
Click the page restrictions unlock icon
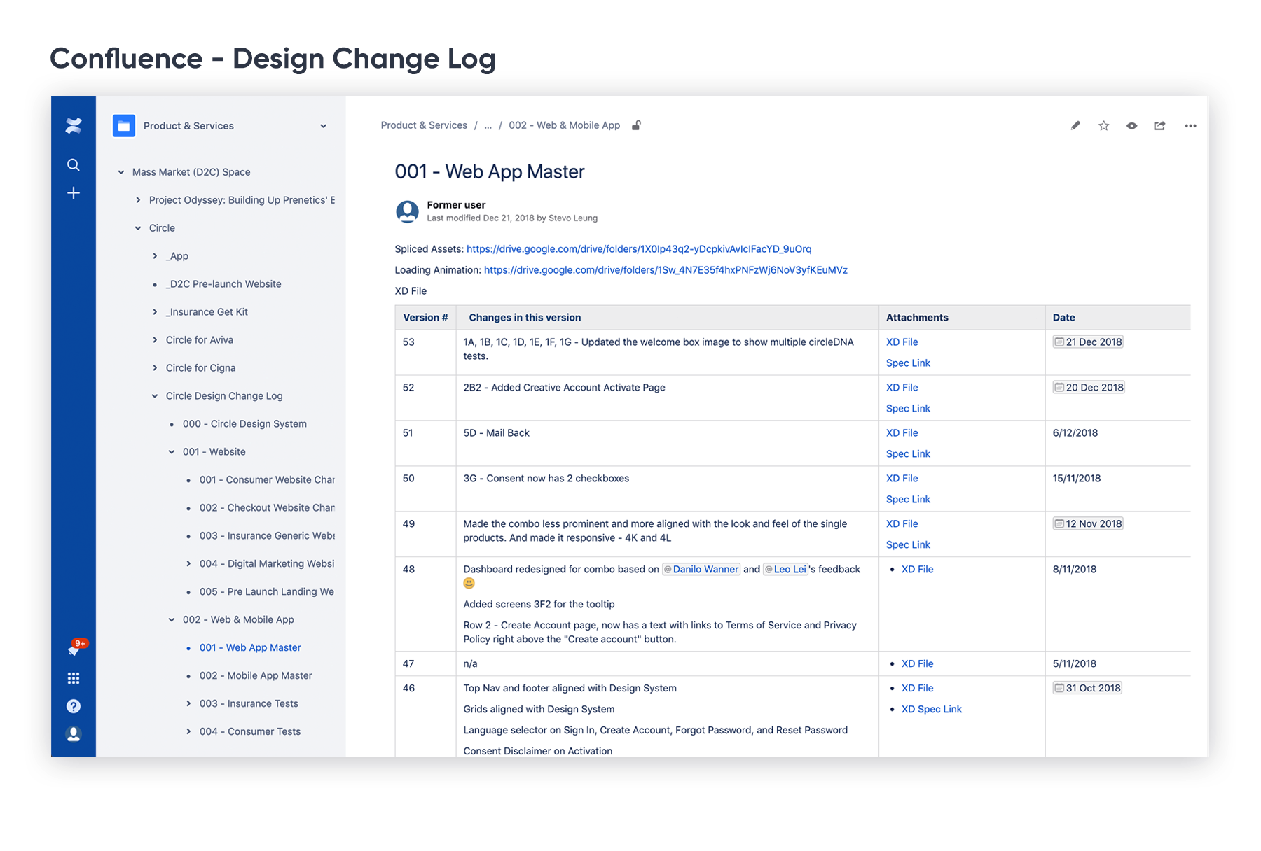click(636, 125)
